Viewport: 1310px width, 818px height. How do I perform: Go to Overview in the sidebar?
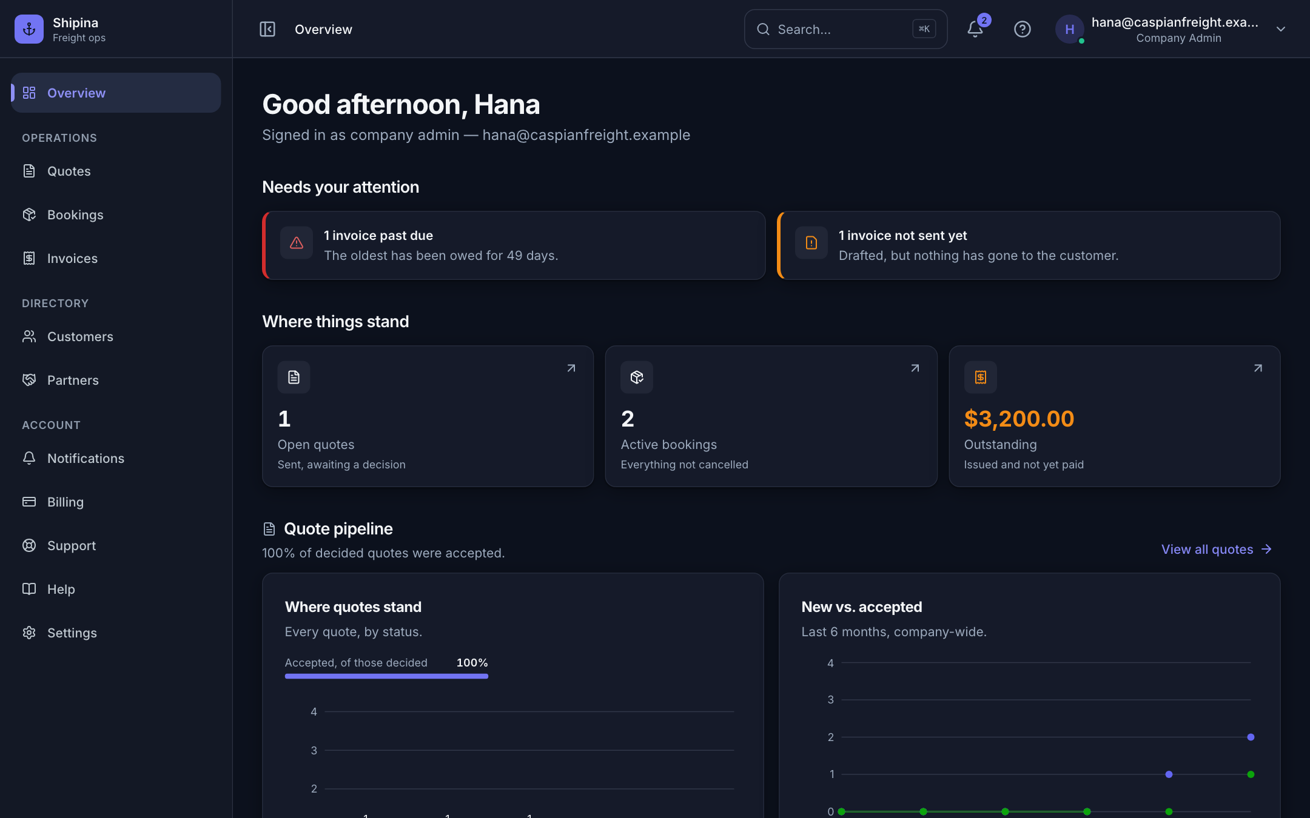point(116,93)
